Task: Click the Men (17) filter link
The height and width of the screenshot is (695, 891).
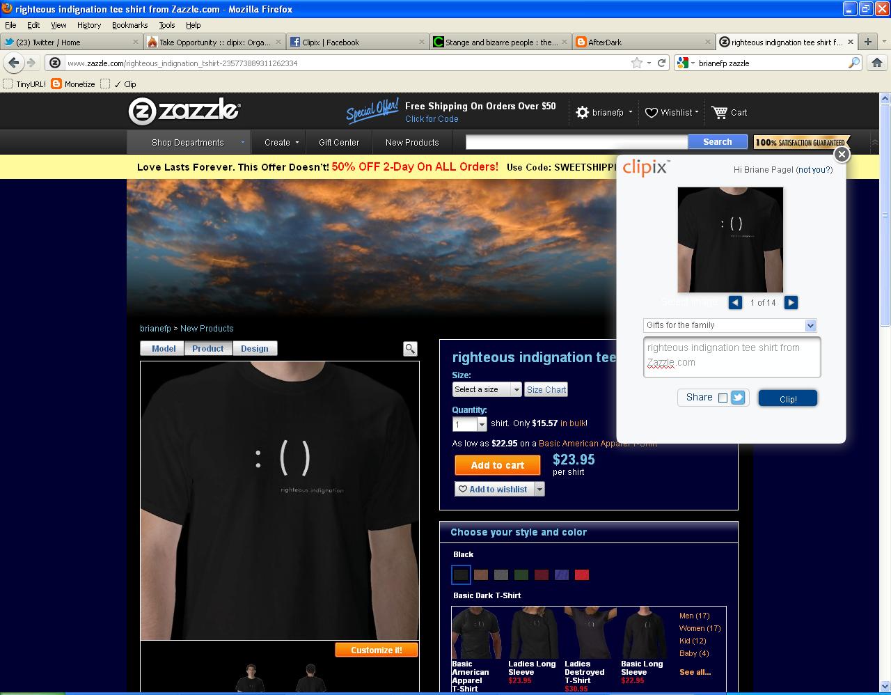Action: point(694,616)
